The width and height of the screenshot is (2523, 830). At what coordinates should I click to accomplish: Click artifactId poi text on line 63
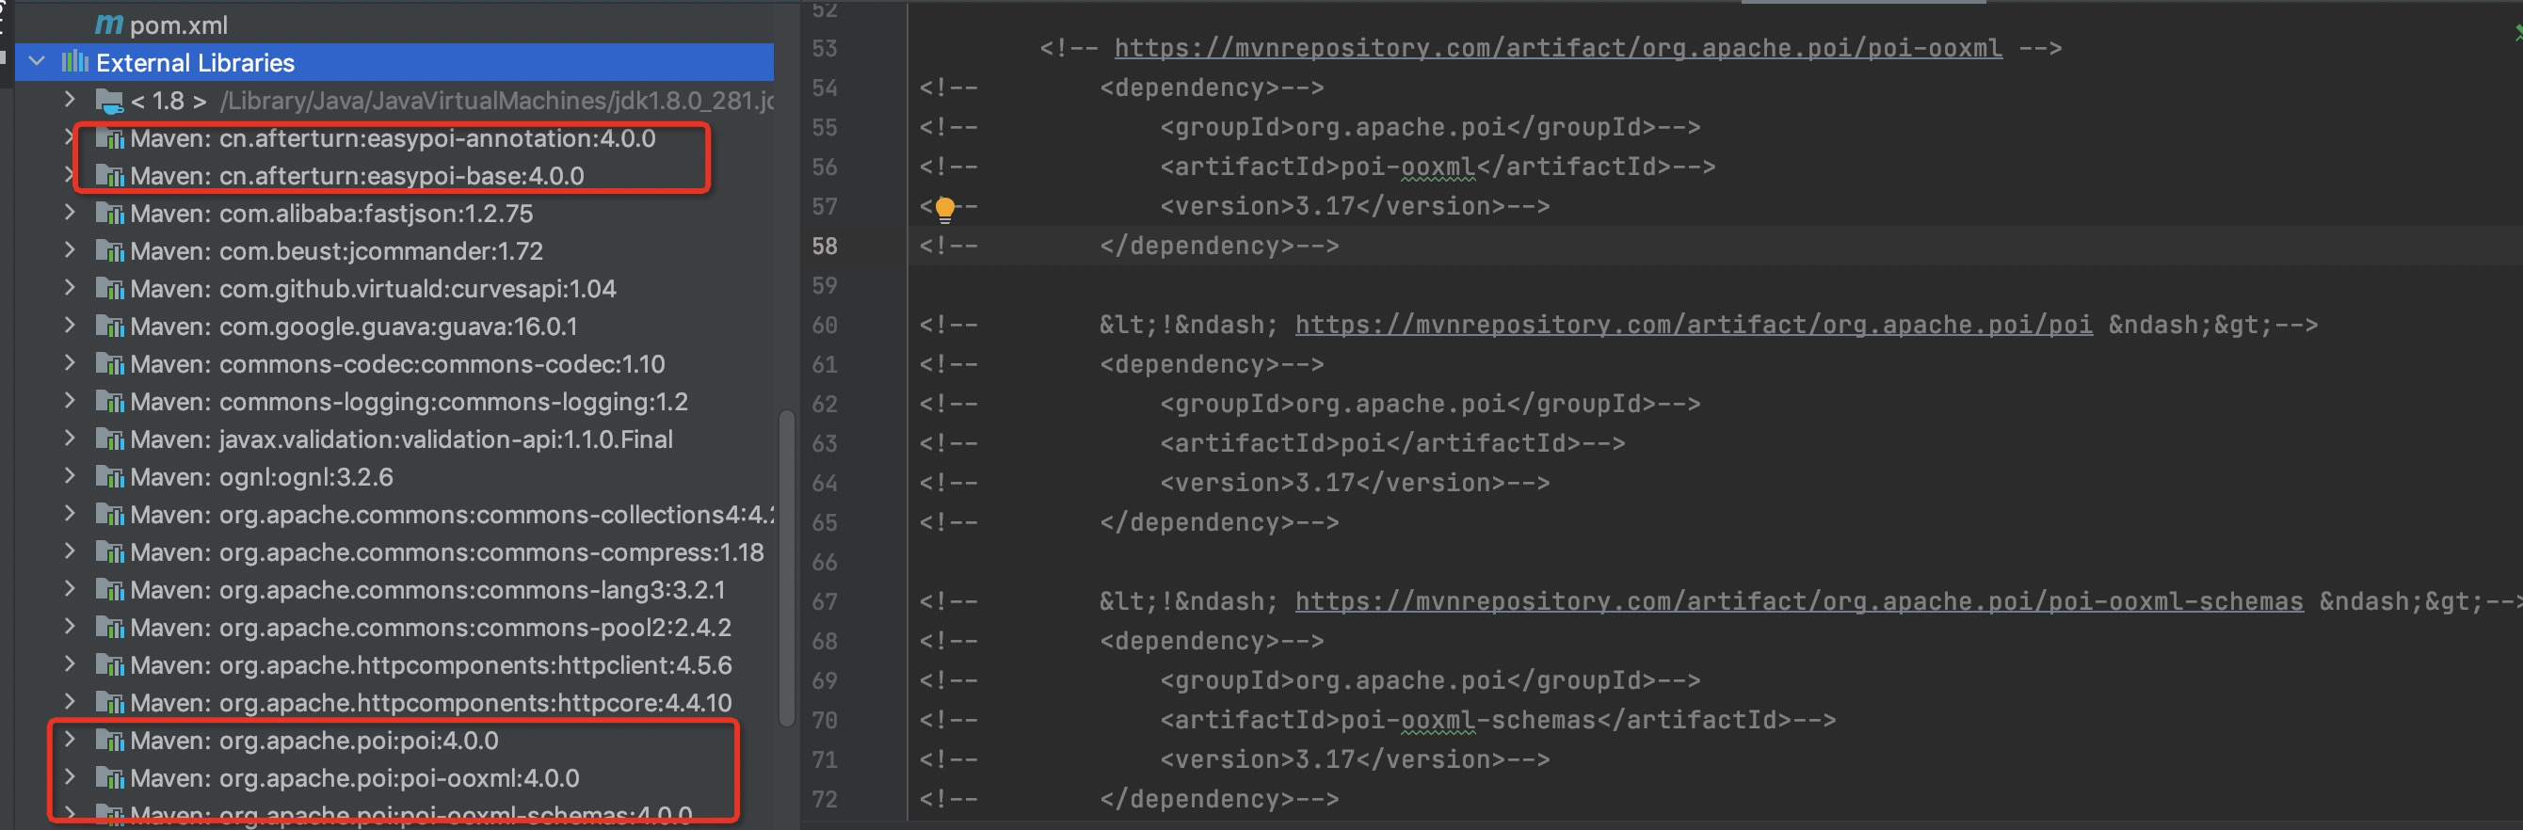tap(1362, 443)
